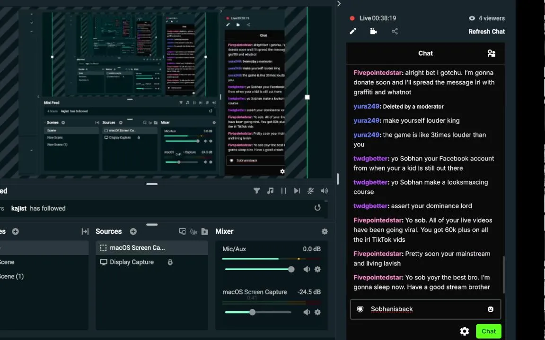Click the pencil edit stream info icon
This screenshot has height=340, width=545.
click(x=353, y=31)
